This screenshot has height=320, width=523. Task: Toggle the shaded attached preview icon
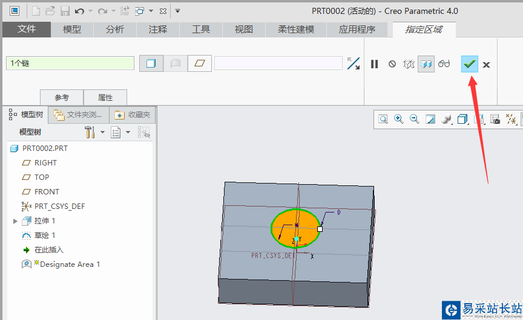pos(426,64)
